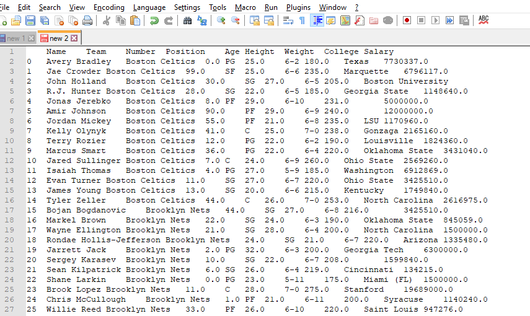Open the Run menu
This screenshot has height=316, width=530.
point(271,7)
